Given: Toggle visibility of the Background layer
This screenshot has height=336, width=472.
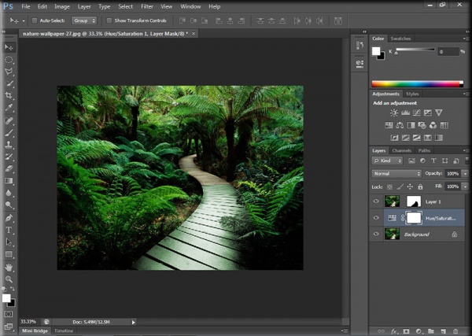Looking at the screenshot, I should click(376, 234).
